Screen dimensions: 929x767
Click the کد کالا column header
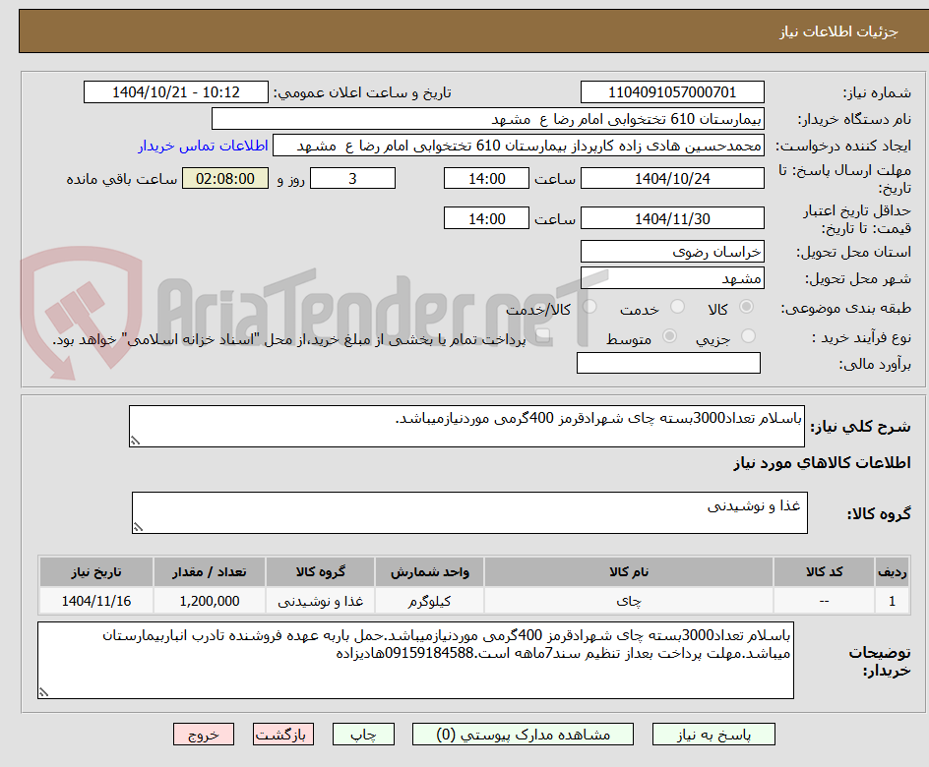click(824, 571)
